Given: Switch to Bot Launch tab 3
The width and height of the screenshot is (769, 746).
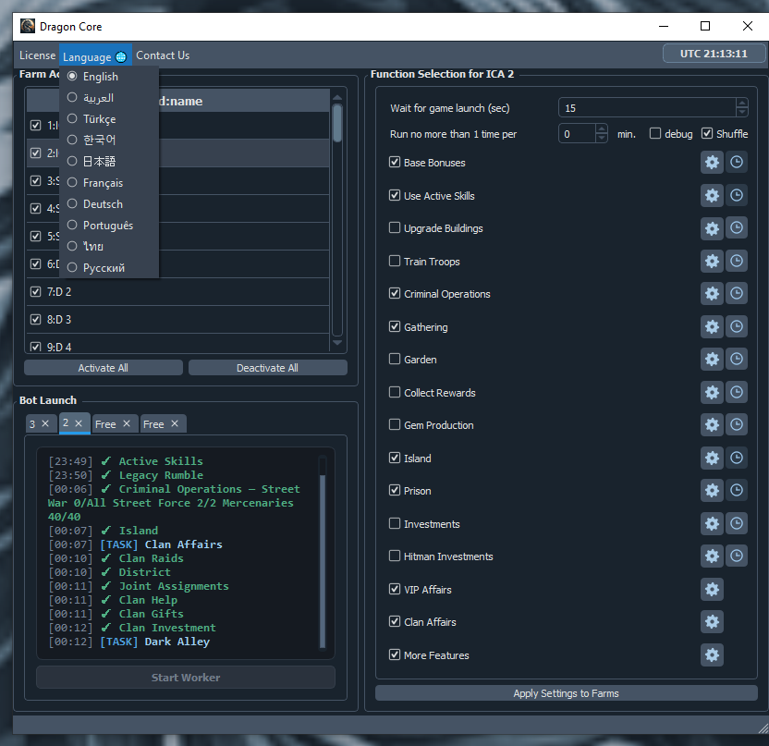Looking at the screenshot, I should click(x=33, y=424).
